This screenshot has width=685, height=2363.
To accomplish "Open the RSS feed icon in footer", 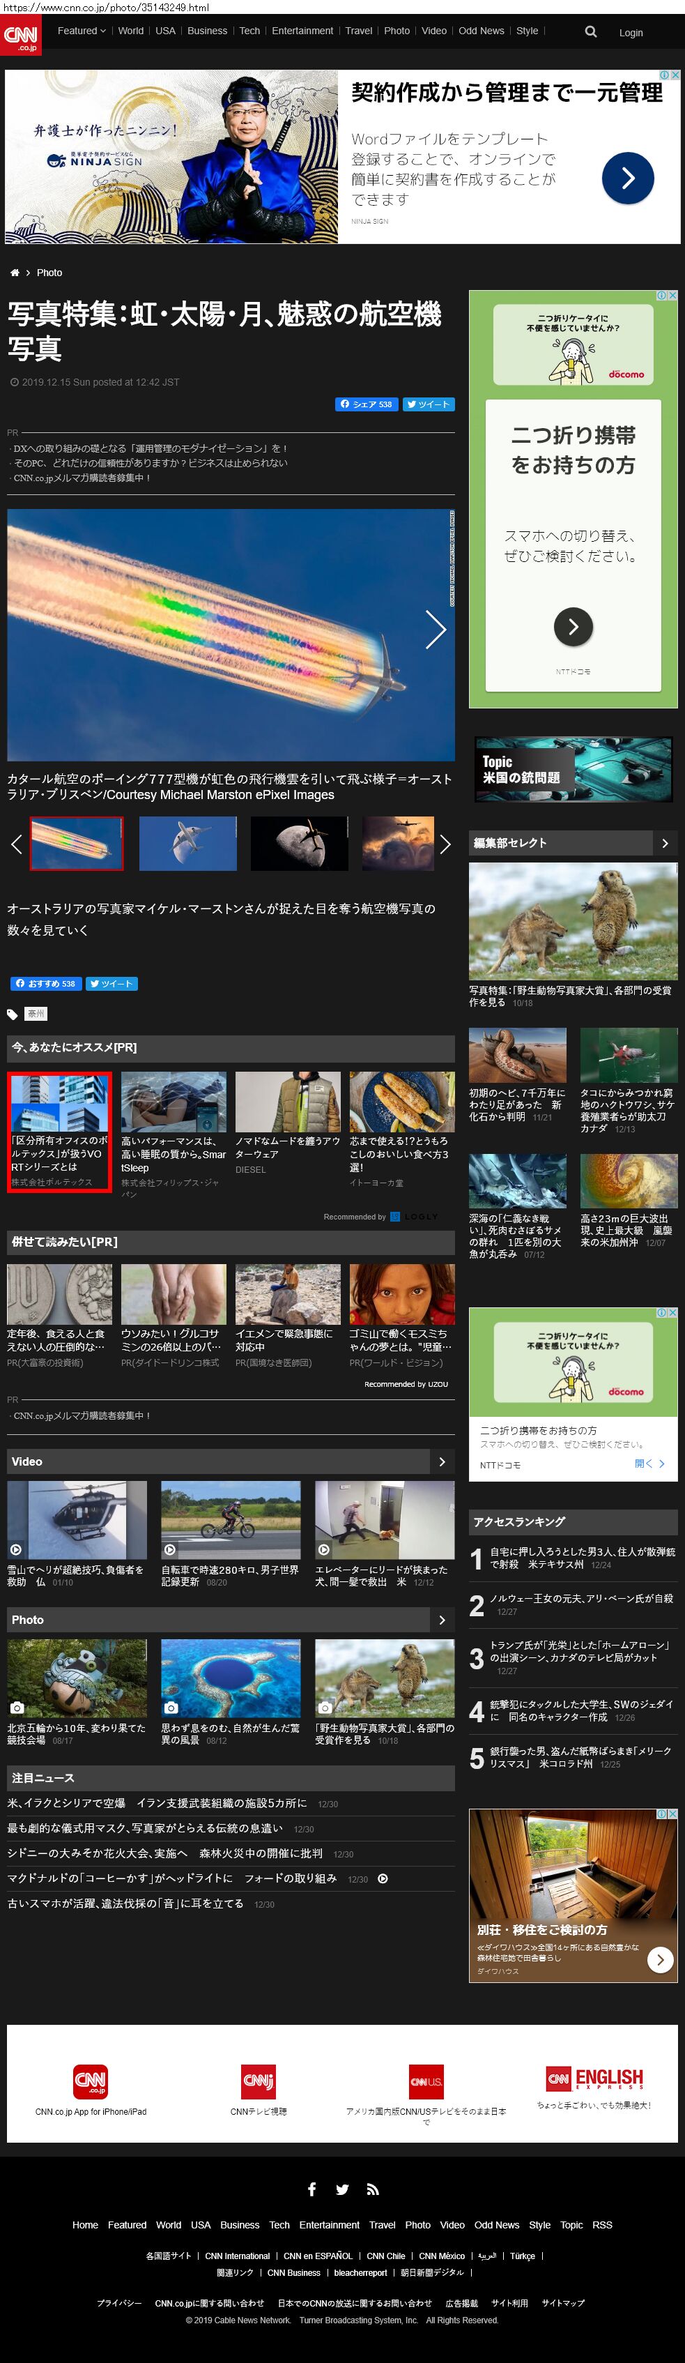I will point(372,2189).
